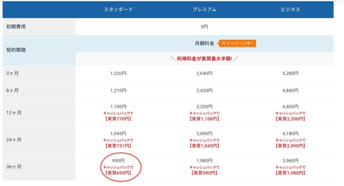Click the 実質1,980円 cashback price
The image size is (344, 186).
[x=290, y=173]
